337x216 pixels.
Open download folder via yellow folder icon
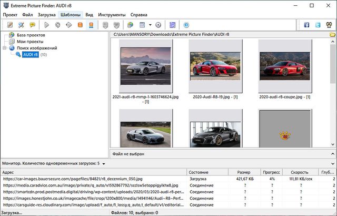[x=332, y=35]
